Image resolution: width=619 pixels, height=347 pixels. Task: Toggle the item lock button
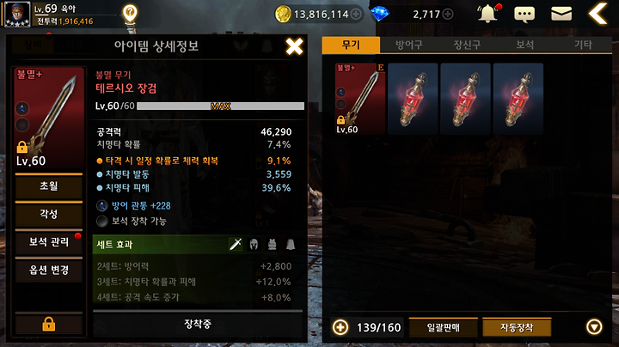pos(48,324)
